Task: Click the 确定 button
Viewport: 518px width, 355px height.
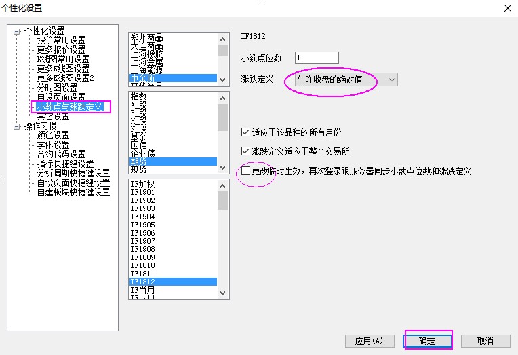Action: point(427,341)
